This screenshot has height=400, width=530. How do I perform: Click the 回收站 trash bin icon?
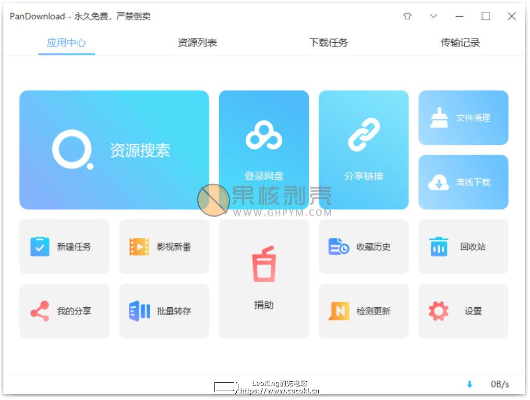click(439, 247)
